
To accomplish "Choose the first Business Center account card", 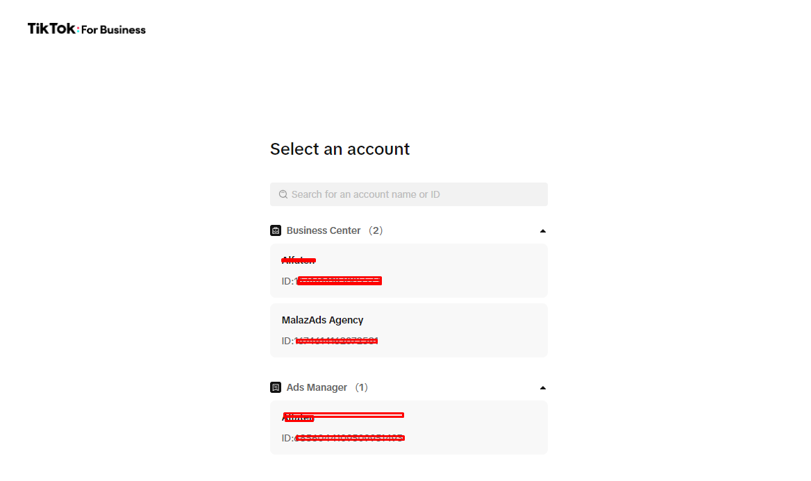I will click(408, 270).
